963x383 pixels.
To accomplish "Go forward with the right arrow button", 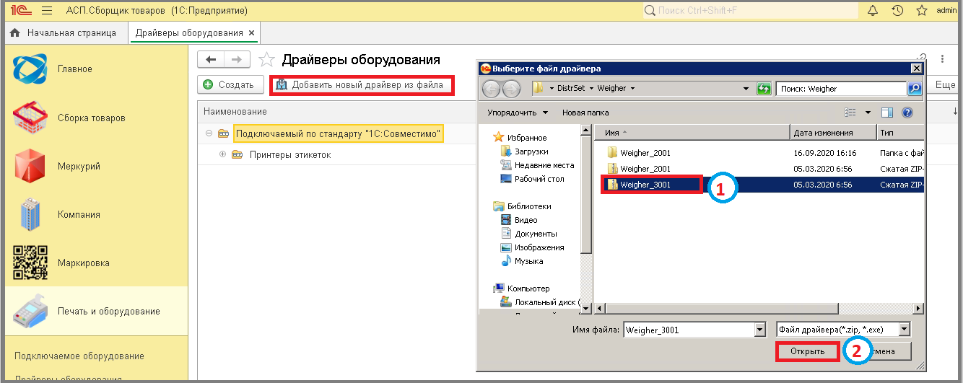I will pyautogui.click(x=237, y=60).
